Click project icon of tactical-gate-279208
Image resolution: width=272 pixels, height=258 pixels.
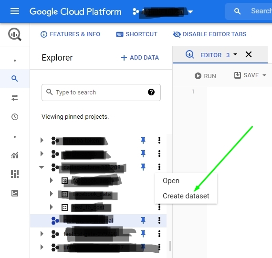click(x=55, y=234)
